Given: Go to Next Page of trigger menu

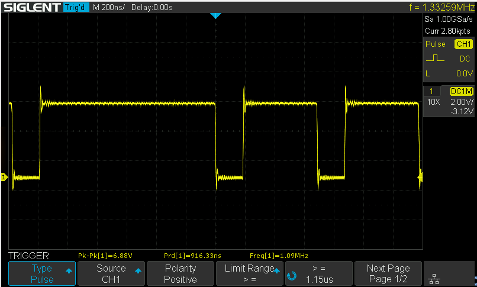Looking at the screenshot, I should (388, 274).
